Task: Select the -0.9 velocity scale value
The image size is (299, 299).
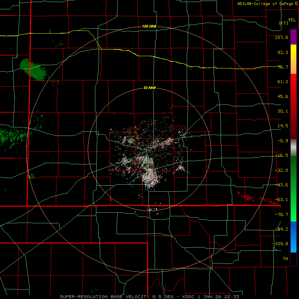Action: (283, 141)
